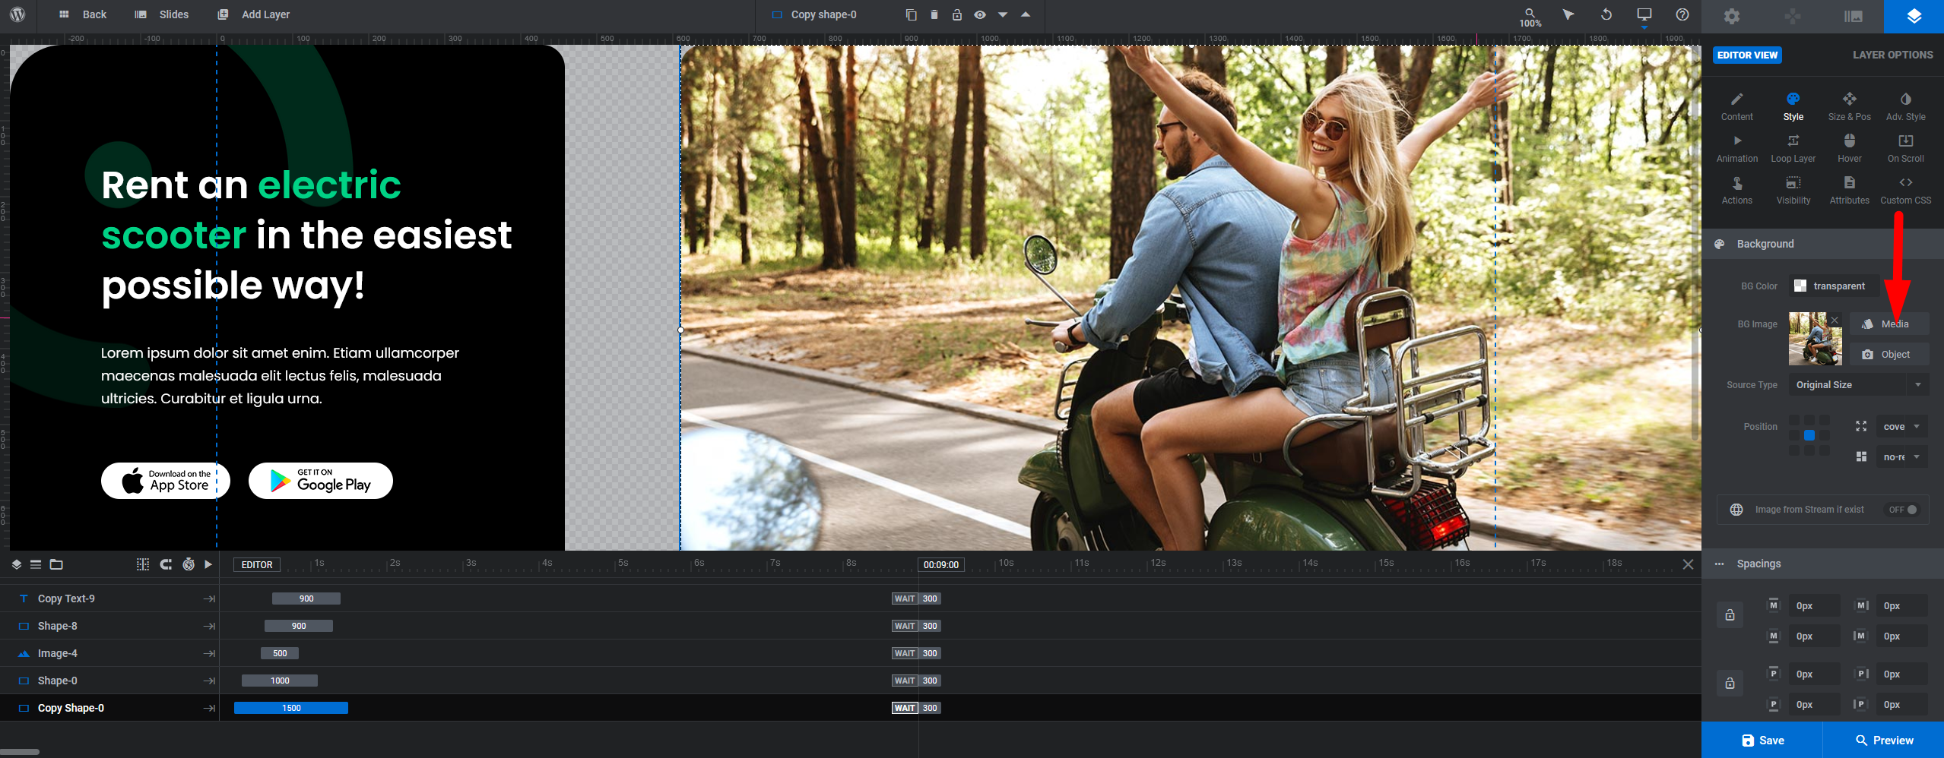Open Source Type Original Size dropdown

coord(1858,385)
